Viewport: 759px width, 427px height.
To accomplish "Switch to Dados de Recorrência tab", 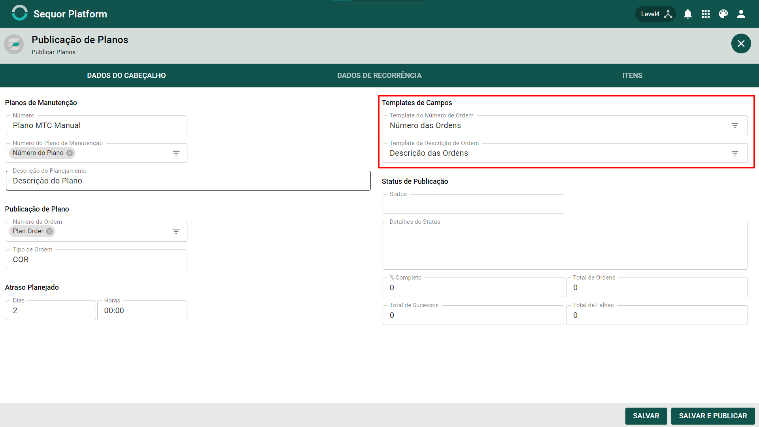I will point(379,76).
